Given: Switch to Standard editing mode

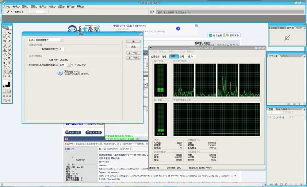Looking at the screenshot, I should click(5, 91).
